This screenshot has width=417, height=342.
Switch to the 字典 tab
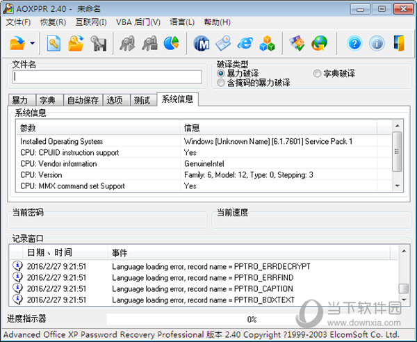point(49,100)
